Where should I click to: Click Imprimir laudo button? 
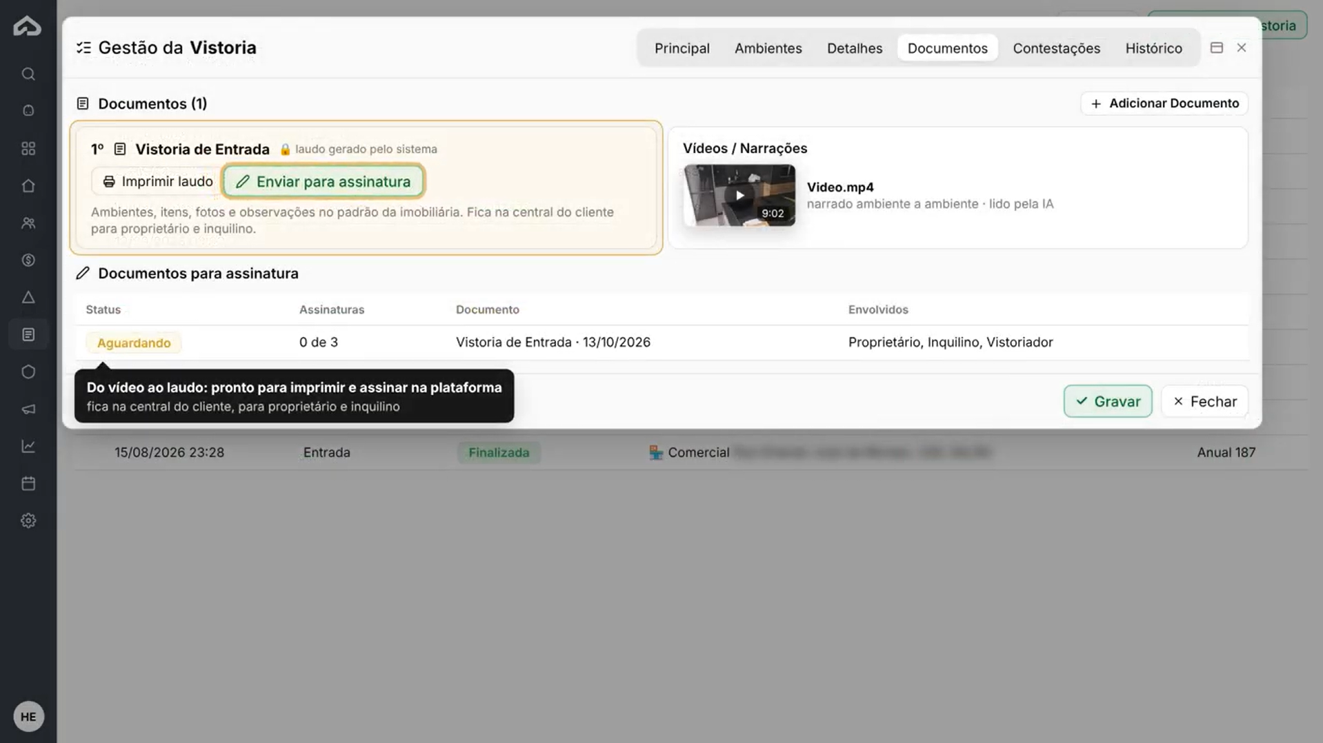click(157, 181)
